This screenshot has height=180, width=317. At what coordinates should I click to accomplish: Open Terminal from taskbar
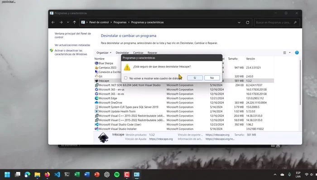[67, 175]
